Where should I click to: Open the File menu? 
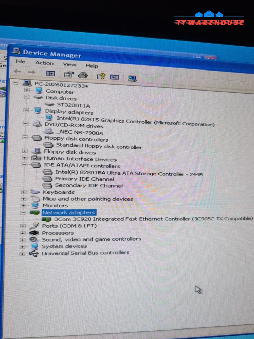coord(20,62)
